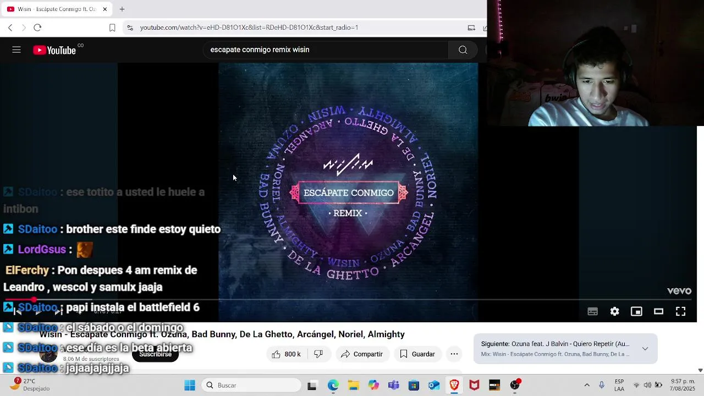Screen dimensions: 704x396
Task: Click the page scrollbar down arrow
Action: (x=700, y=371)
